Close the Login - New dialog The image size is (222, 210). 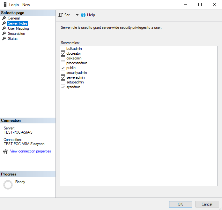215,4
